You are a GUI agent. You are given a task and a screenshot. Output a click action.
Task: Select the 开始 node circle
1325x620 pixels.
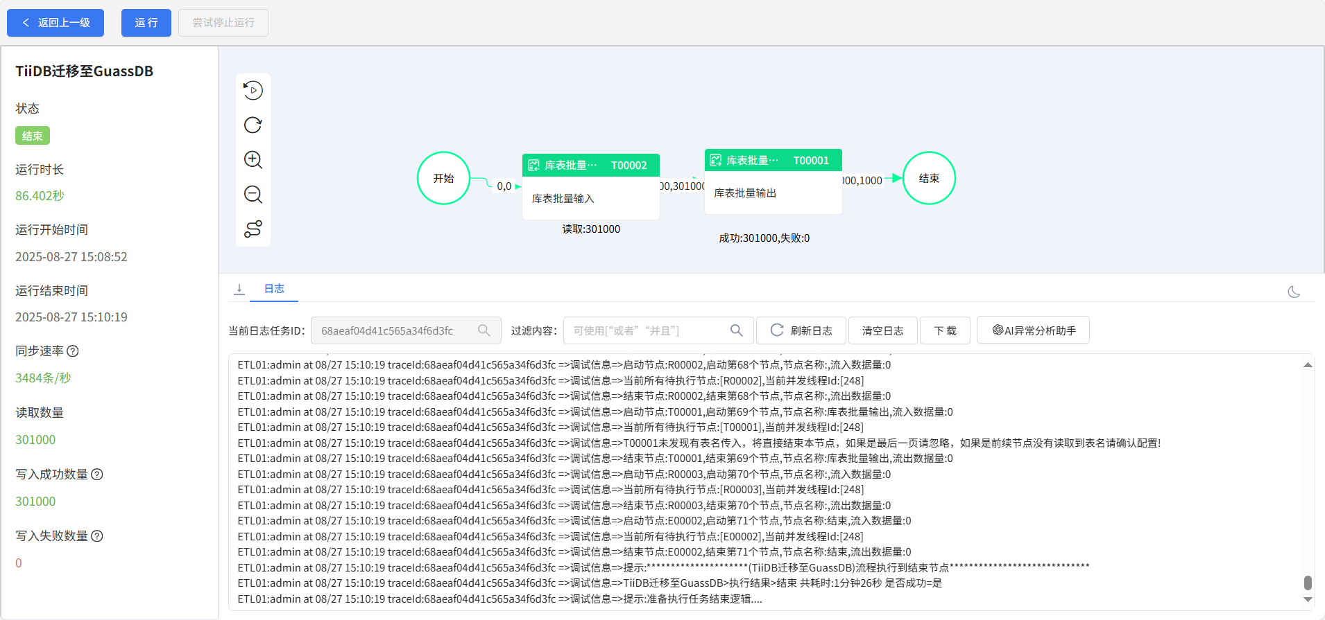[444, 178]
